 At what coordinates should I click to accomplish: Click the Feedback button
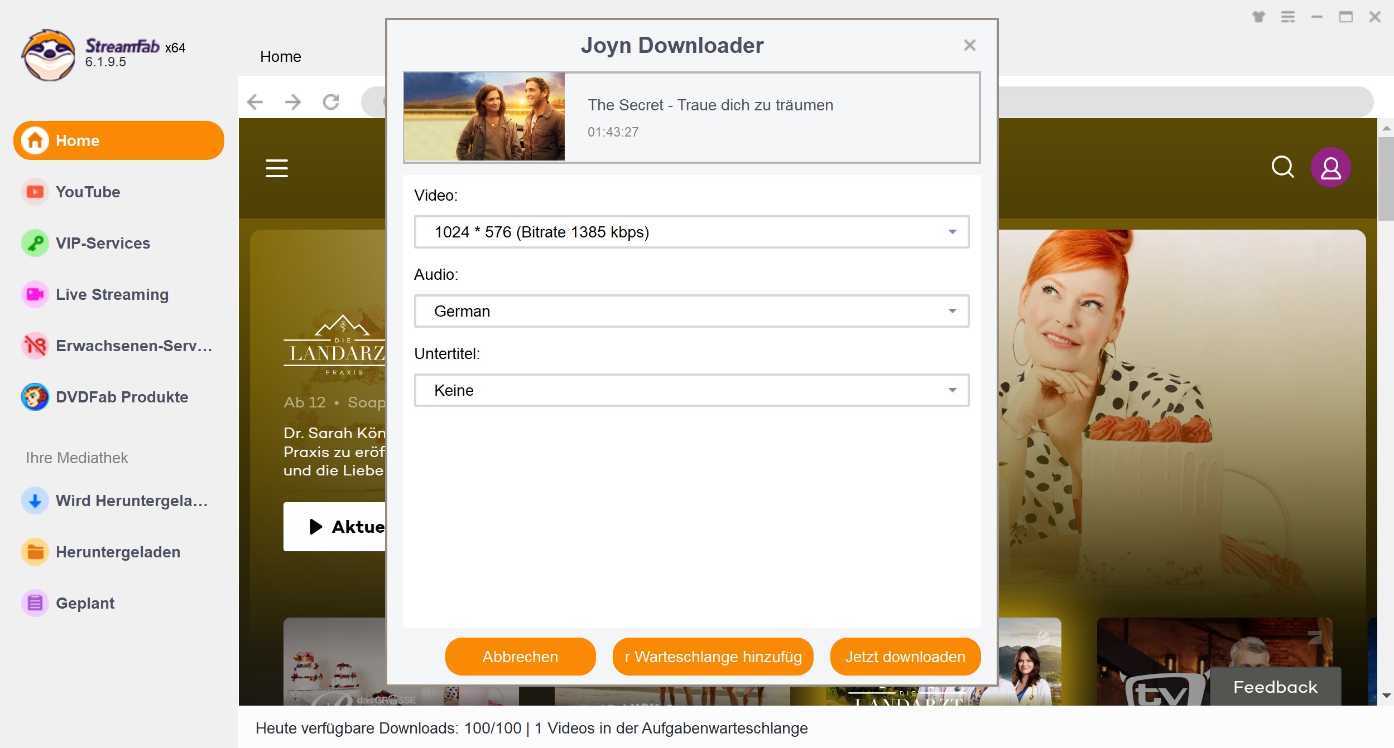click(1275, 687)
